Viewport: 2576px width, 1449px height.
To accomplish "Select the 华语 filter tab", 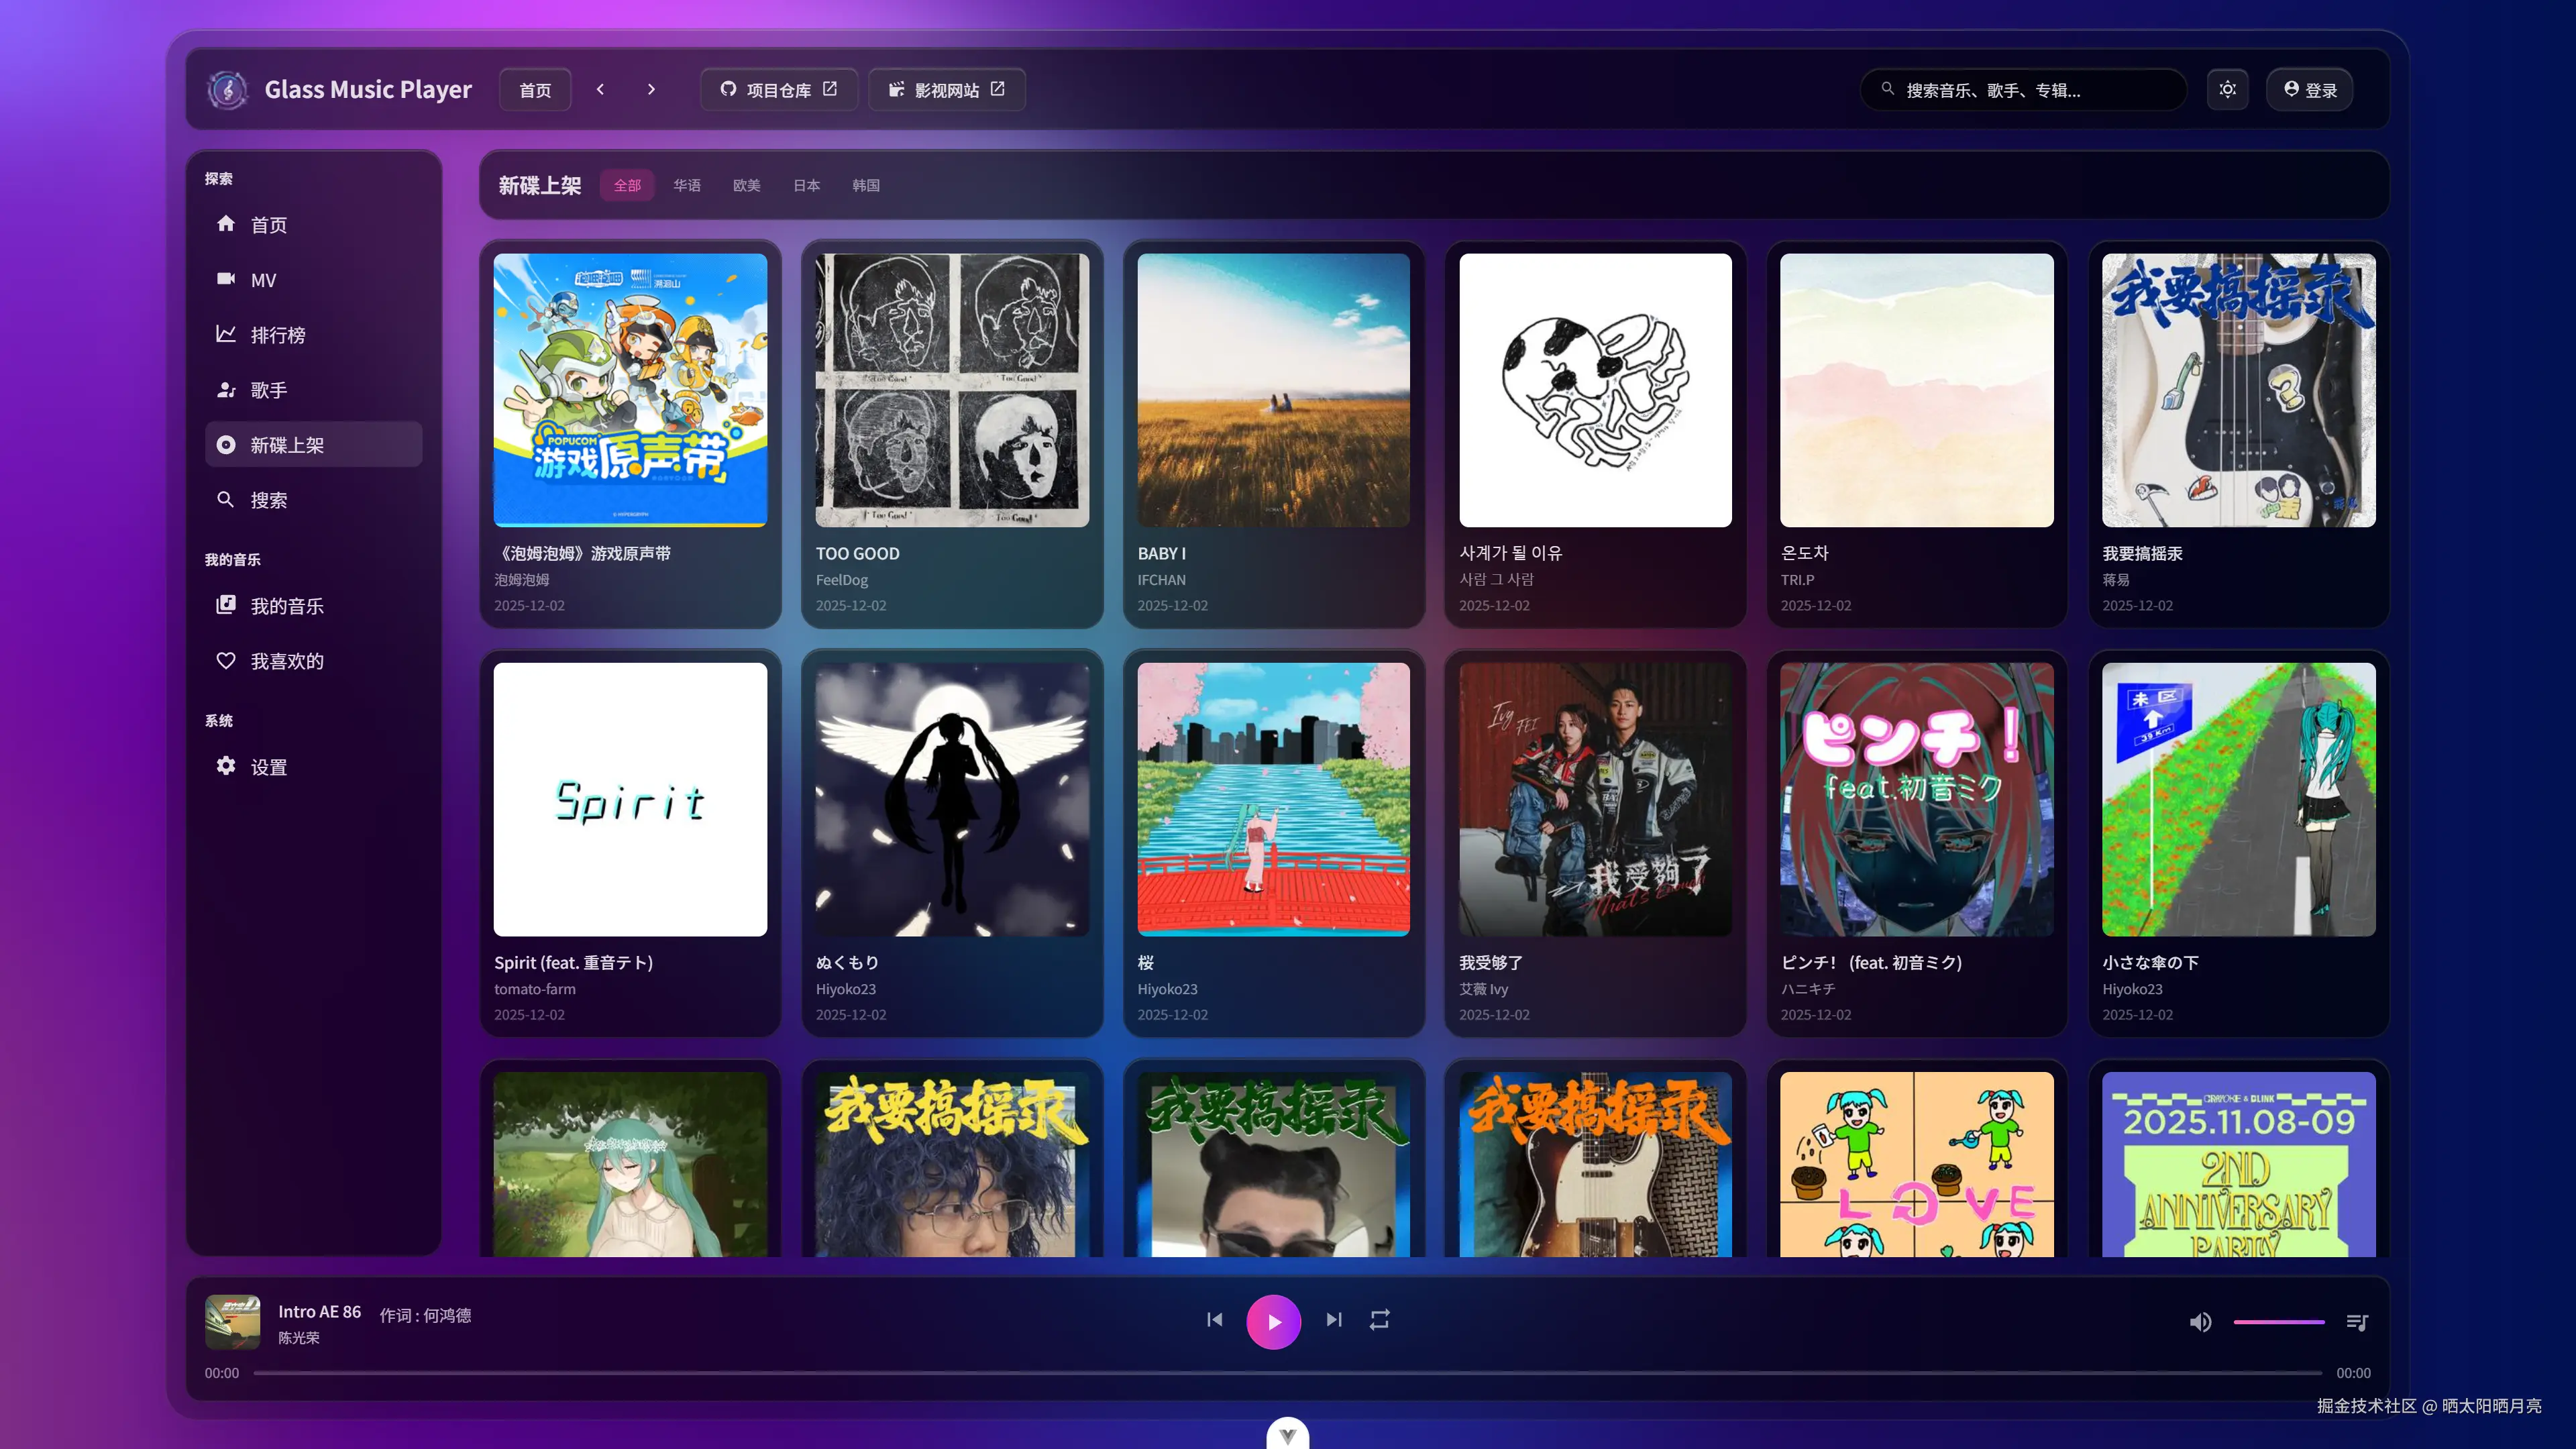I will tap(686, 185).
